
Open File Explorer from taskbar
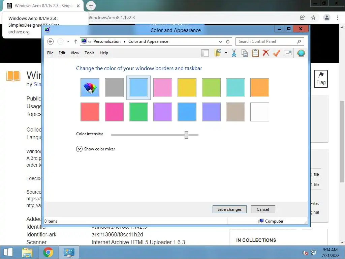click(x=27, y=252)
